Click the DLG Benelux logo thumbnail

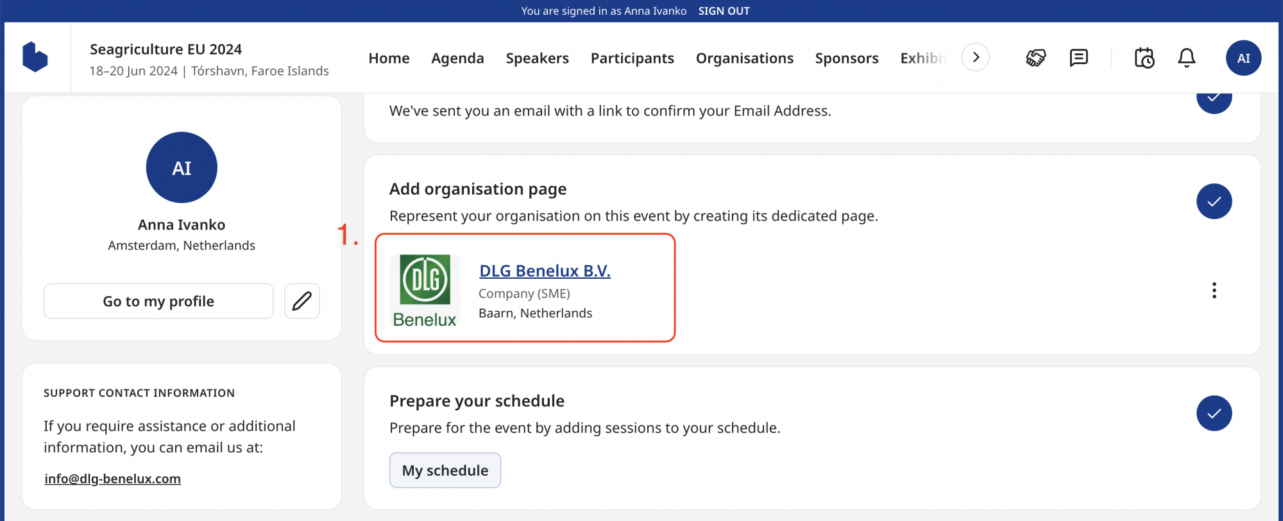tap(425, 290)
